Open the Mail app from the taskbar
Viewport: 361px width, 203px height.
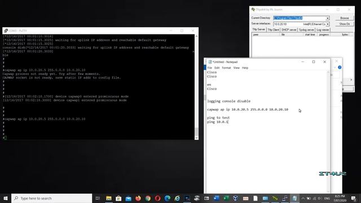click(128, 198)
